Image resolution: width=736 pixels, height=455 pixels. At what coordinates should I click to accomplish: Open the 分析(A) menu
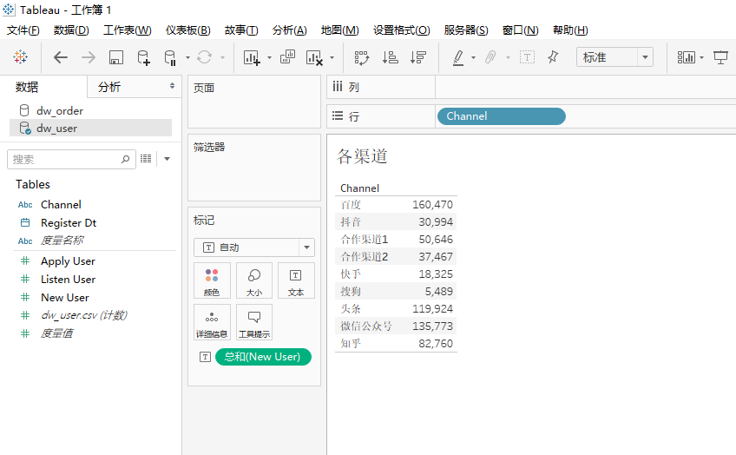coord(290,30)
